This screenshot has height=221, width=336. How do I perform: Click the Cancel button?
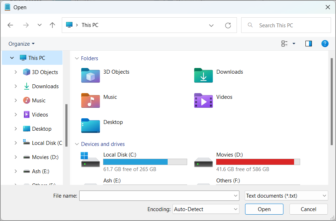(308, 209)
